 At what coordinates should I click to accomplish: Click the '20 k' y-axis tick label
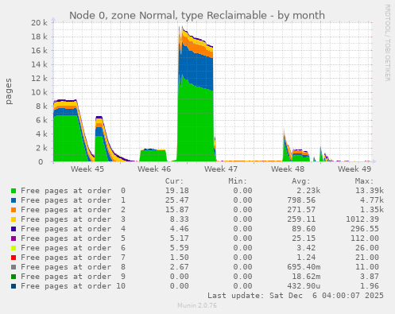39,23
